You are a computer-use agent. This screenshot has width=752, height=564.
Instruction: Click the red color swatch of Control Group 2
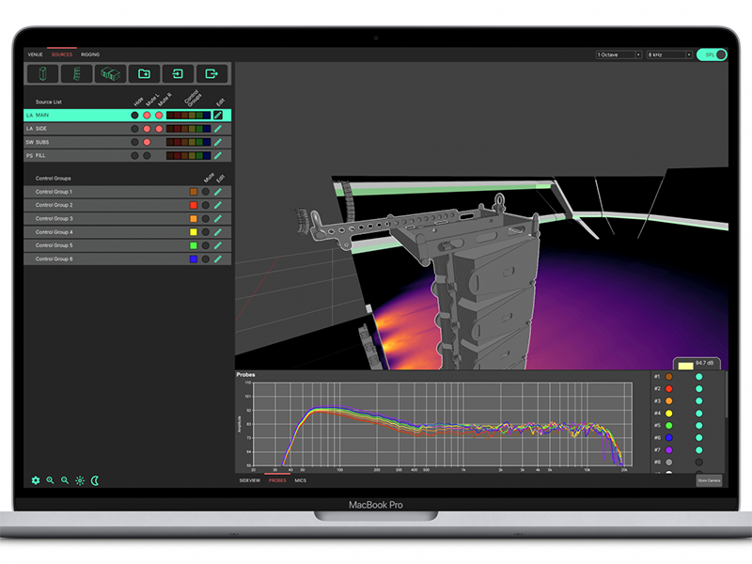point(194,205)
